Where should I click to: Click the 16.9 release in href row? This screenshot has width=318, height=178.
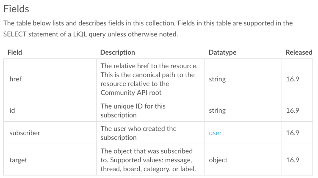(293, 79)
